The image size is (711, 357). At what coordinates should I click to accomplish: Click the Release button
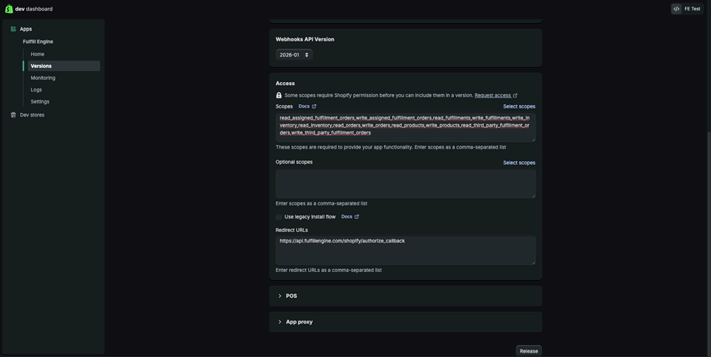tap(528, 350)
